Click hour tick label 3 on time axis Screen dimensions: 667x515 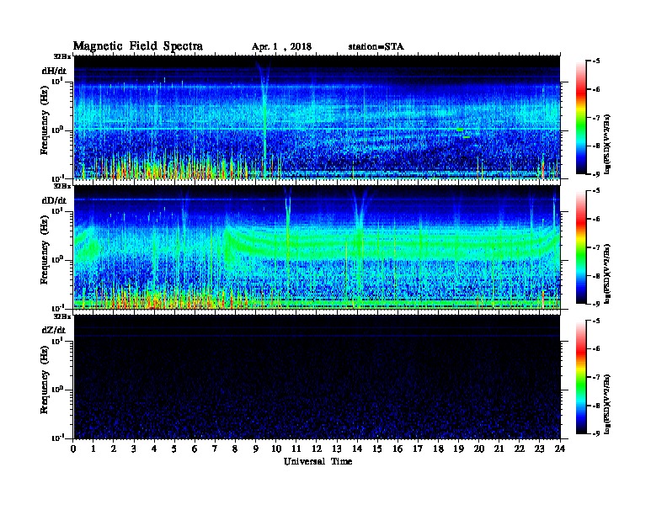point(134,449)
